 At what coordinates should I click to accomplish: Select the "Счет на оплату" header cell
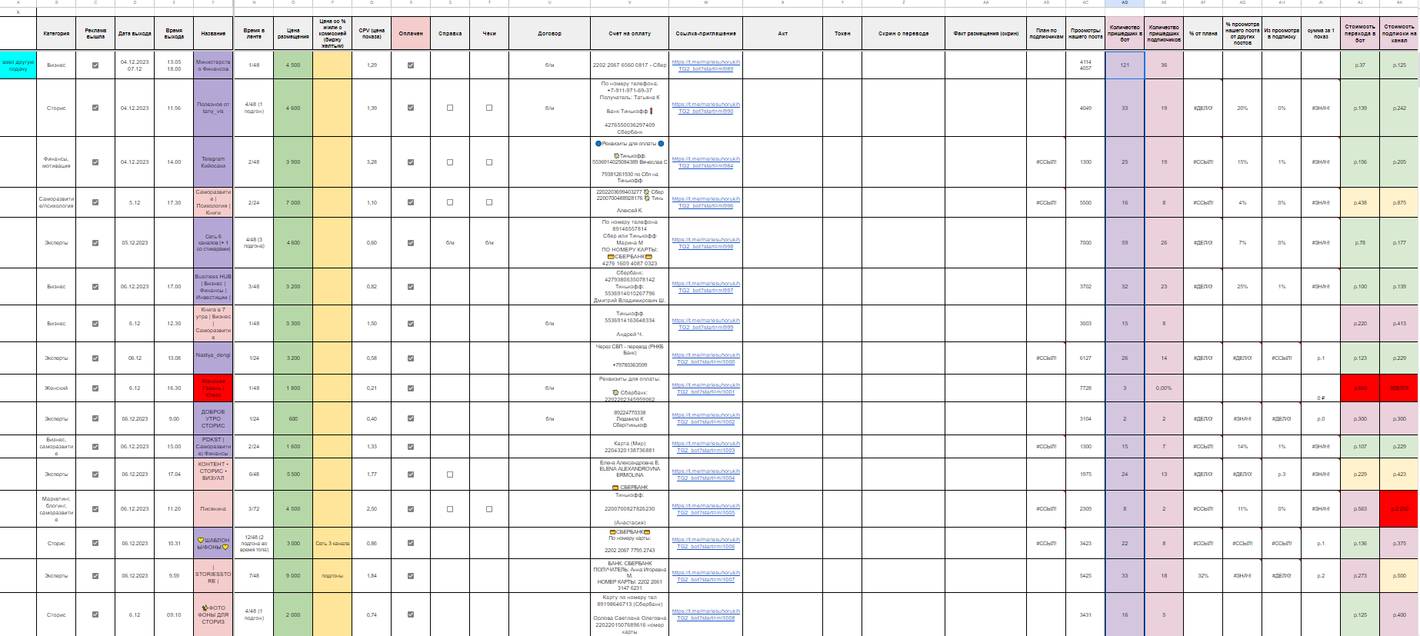tap(630, 34)
